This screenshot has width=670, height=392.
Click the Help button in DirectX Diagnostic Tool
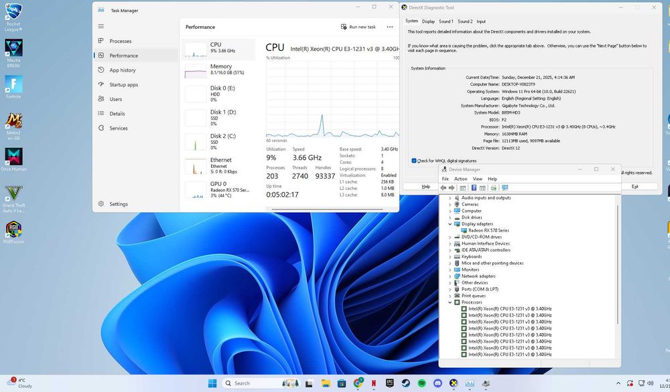425,187
